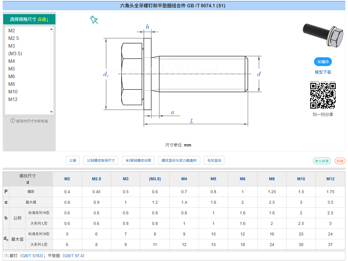Screen dimensions: 348x261
Task: Open 螺纹直径与受力截面积 tab button
Action: pyautogui.click(x=179, y=160)
